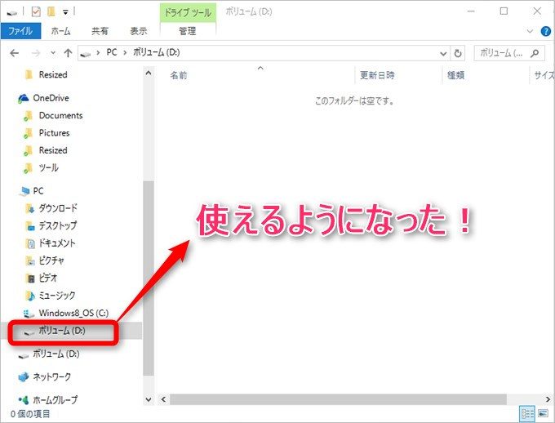555x423 pixels.
Task: Open the ツール folder under OneDrive
Action: 48,167
